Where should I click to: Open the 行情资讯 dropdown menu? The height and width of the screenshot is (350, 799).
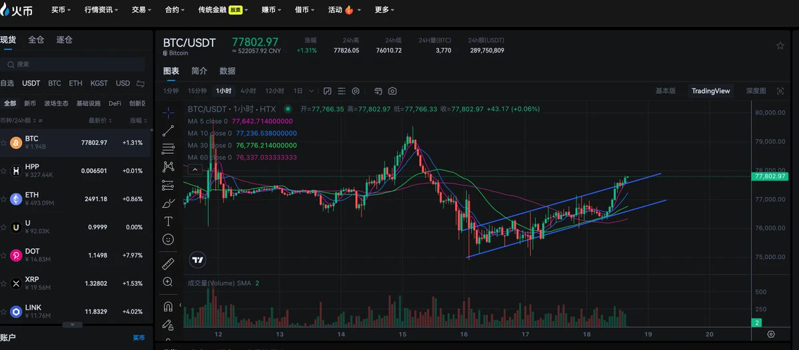tap(101, 10)
